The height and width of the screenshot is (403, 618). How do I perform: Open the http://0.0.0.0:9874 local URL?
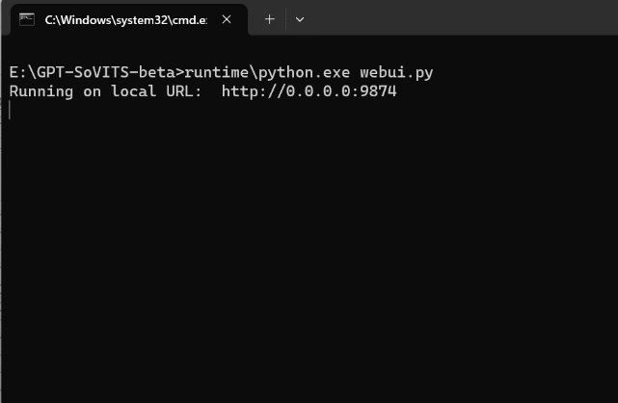[x=309, y=91]
